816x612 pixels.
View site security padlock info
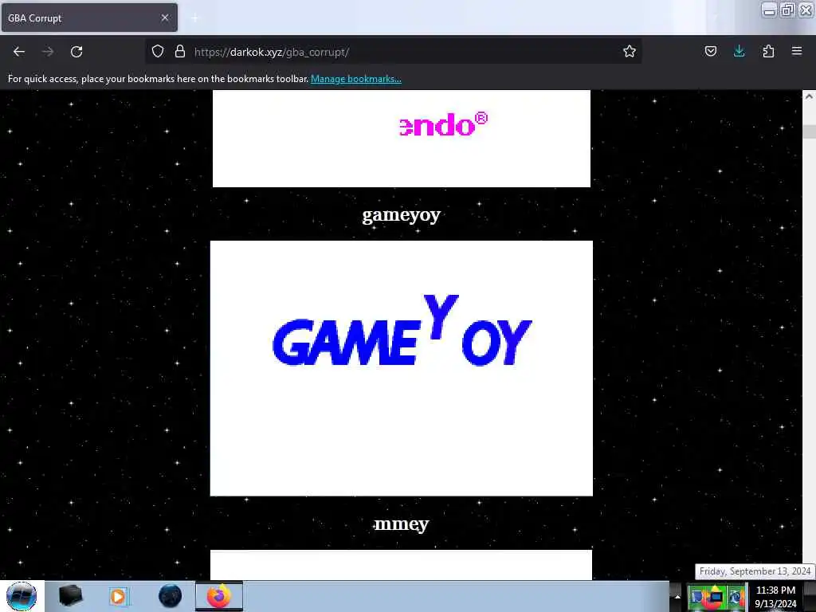pyautogui.click(x=180, y=51)
